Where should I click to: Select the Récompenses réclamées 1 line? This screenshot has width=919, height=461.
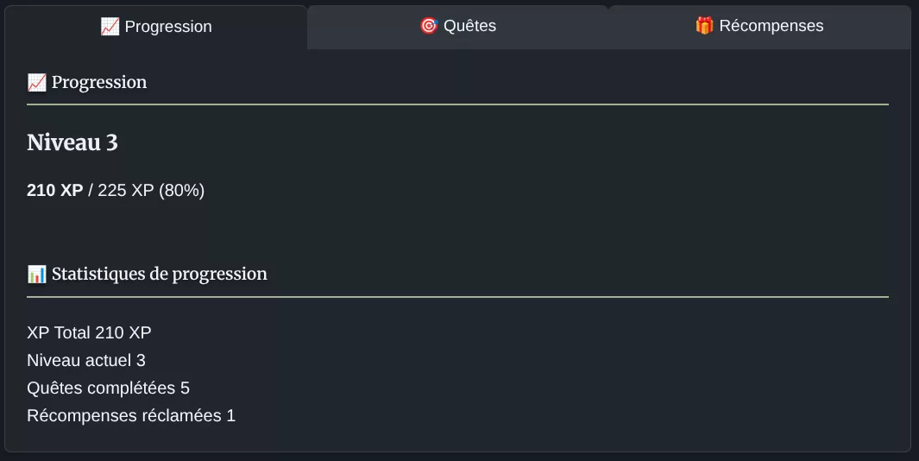(131, 415)
